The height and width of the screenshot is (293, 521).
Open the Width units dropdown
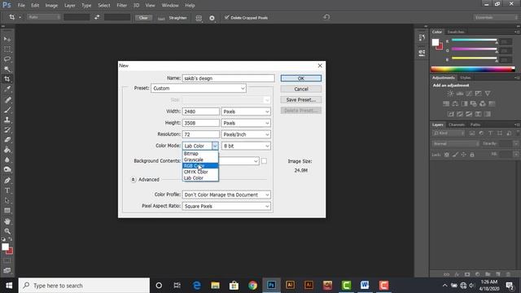[246, 112]
